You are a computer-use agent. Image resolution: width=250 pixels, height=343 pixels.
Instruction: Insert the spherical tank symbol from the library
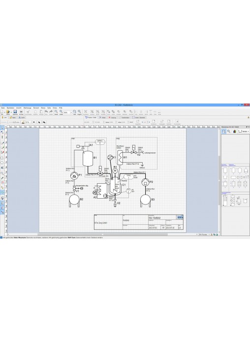[x=246, y=171]
